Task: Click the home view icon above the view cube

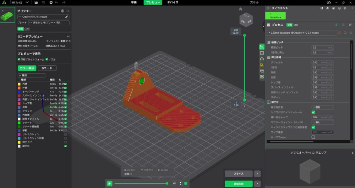Action: pos(241,9)
